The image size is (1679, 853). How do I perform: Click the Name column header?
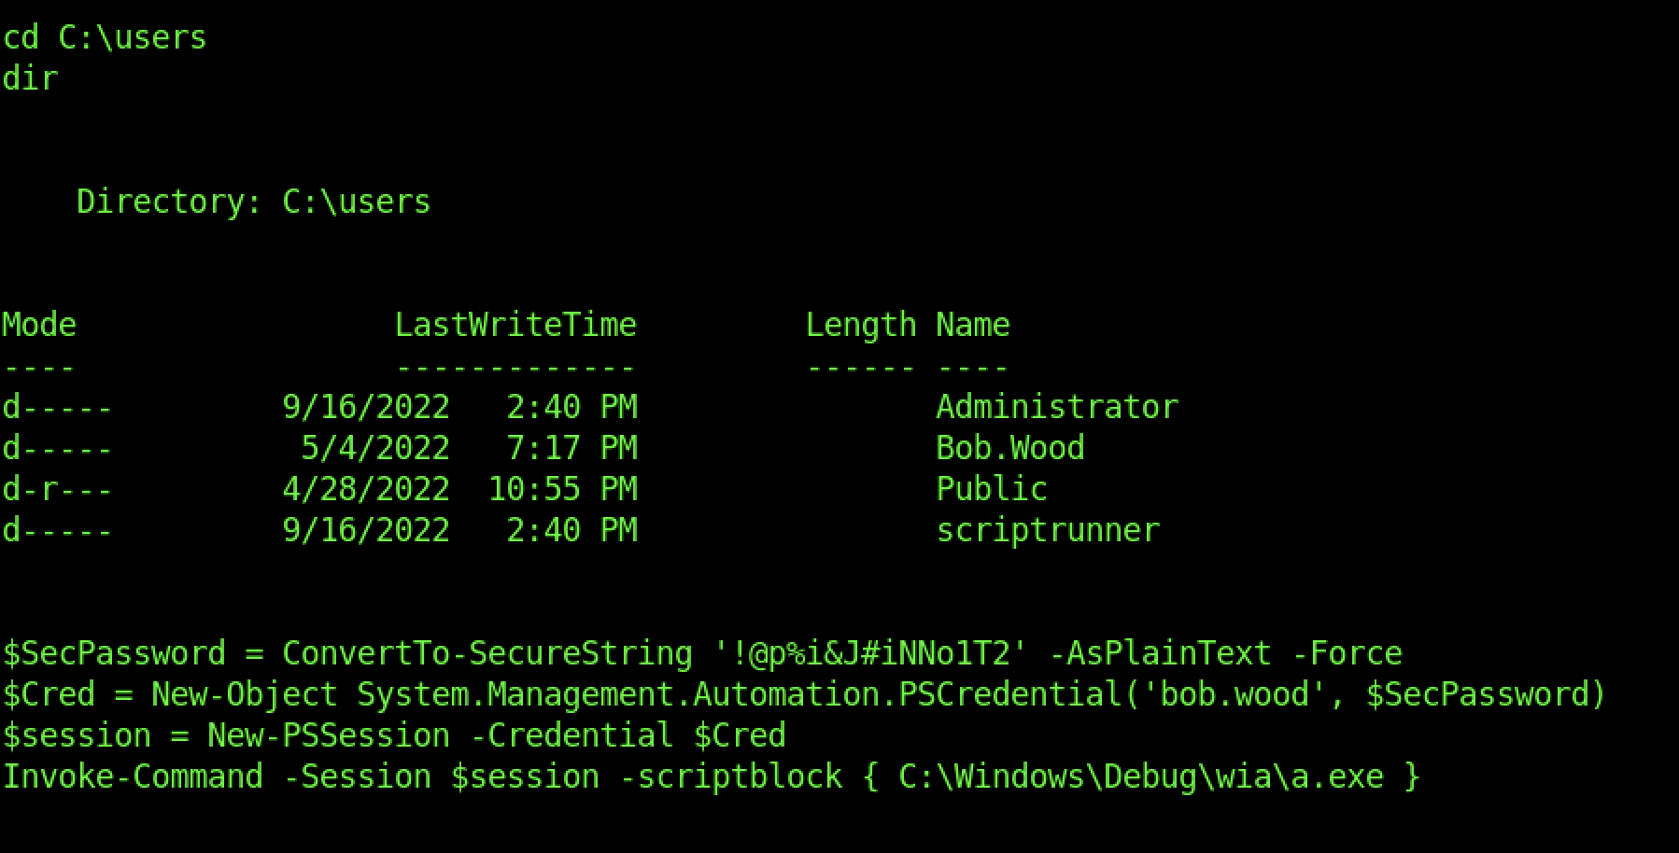pyautogui.click(x=972, y=325)
